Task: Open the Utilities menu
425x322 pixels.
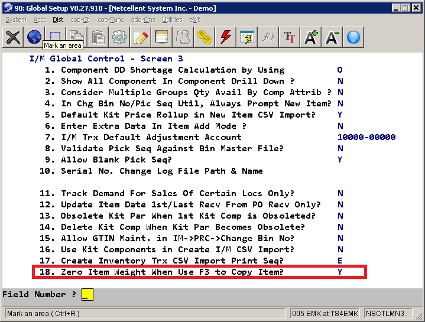Action: 172,19
